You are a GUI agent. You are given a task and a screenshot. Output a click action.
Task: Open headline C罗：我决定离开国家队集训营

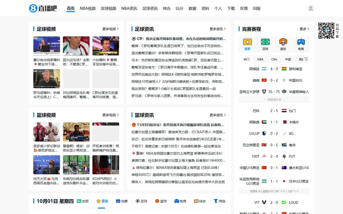(179, 39)
